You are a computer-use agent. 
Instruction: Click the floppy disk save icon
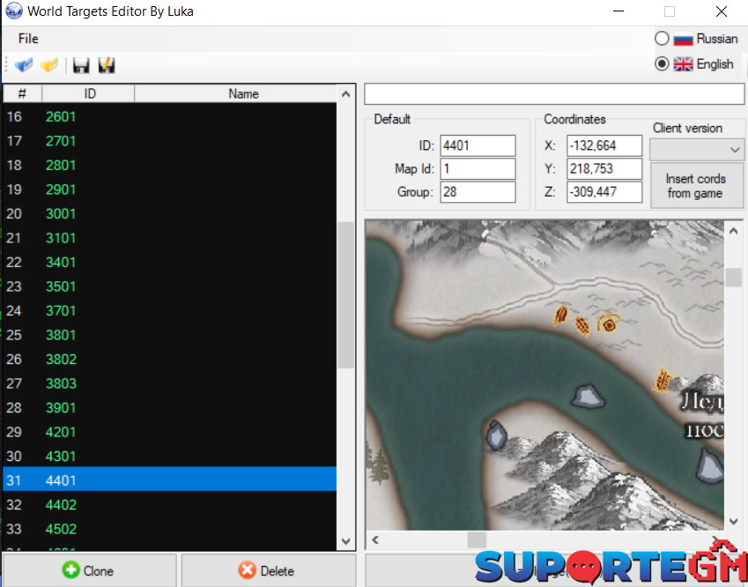(x=81, y=65)
